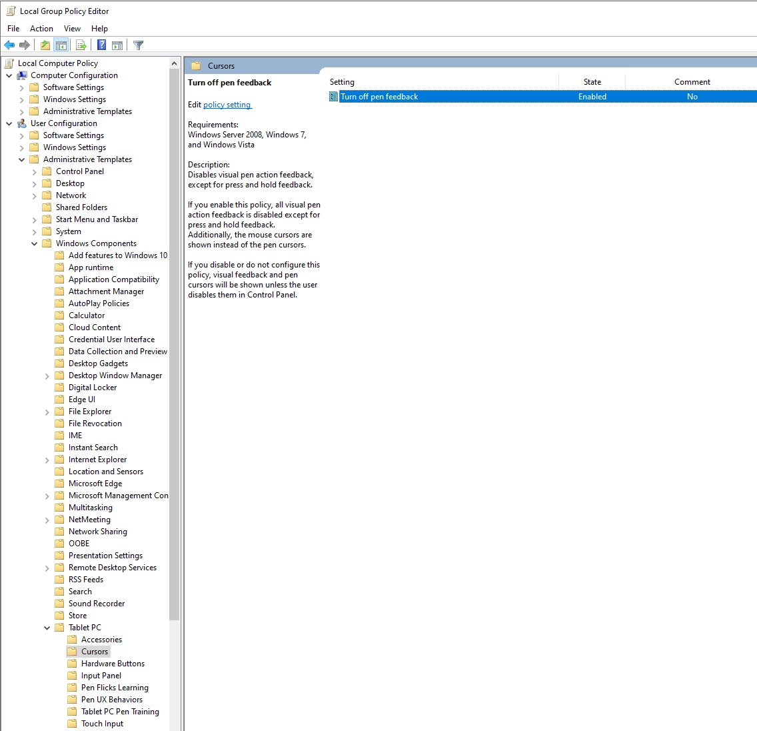Expand the Internet Explorer node
The width and height of the screenshot is (757, 731).
coord(47,460)
